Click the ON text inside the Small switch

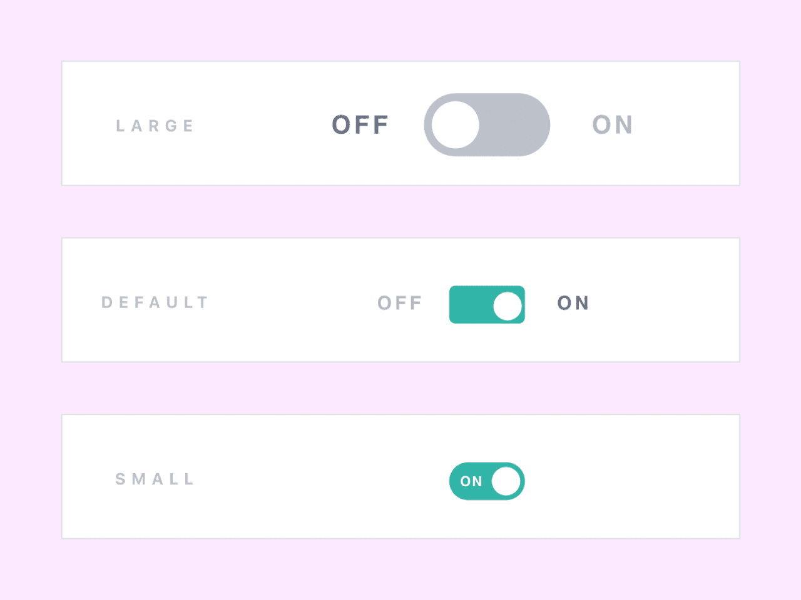pyautogui.click(x=472, y=481)
